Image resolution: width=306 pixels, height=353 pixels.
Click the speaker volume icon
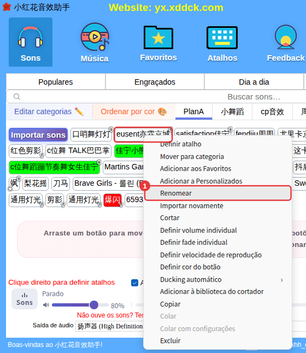coord(46,305)
